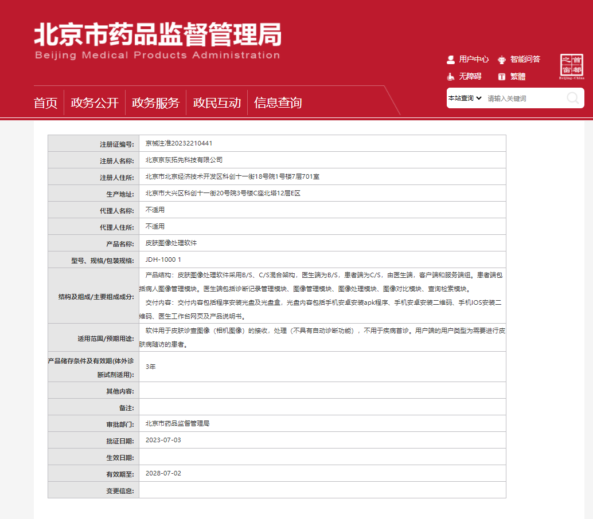Click the 无障碍 text link

(x=470, y=77)
